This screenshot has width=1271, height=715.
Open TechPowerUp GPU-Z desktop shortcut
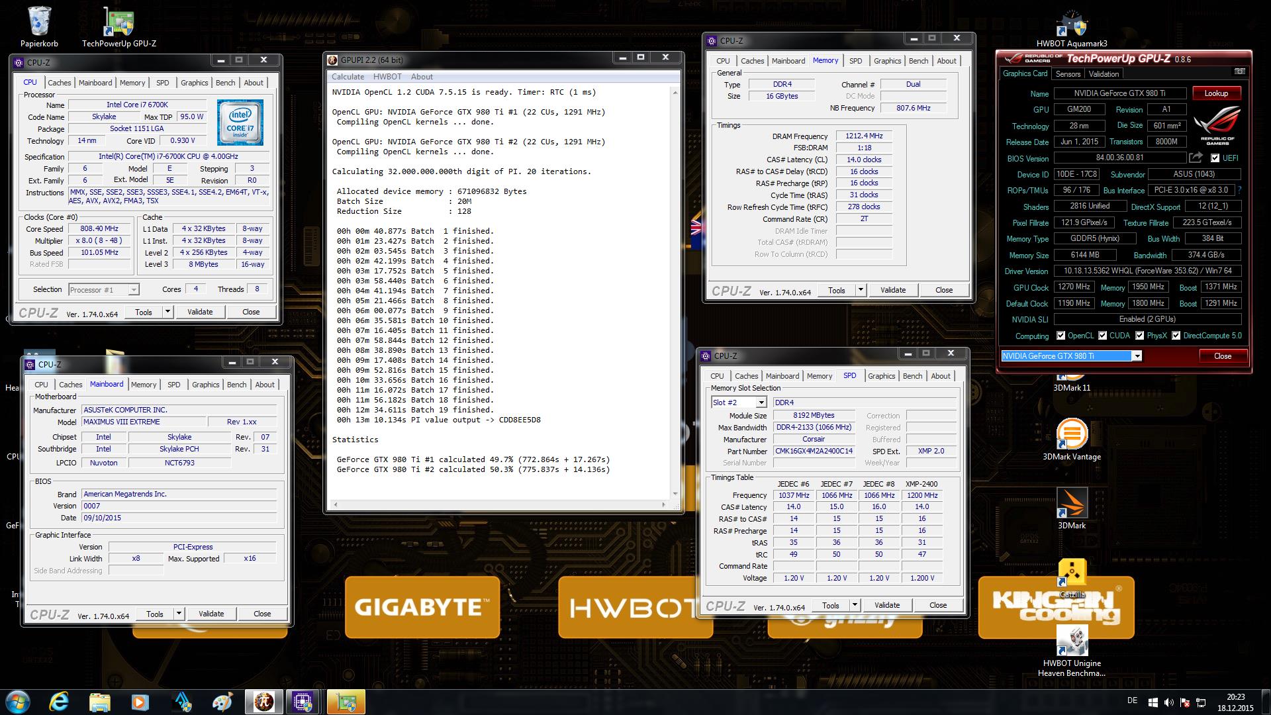pyautogui.click(x=119, y=26)
